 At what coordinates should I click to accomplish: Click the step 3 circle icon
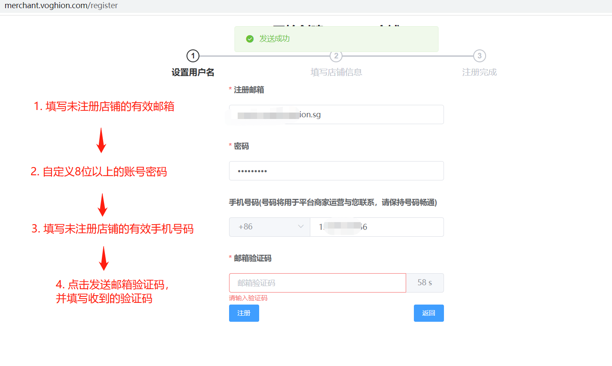(x=479, y=56)
